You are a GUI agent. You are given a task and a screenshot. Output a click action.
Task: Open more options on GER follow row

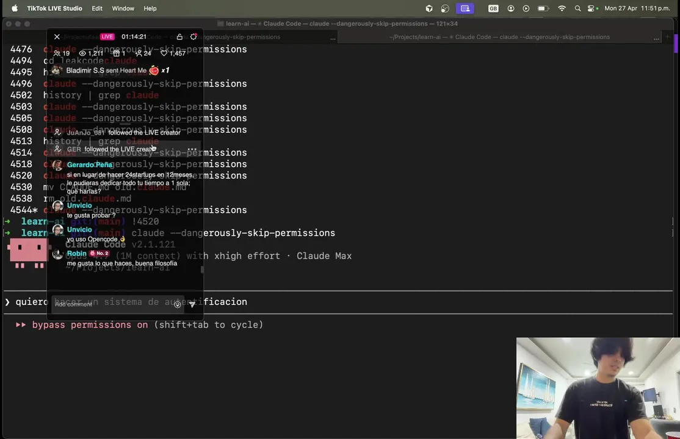pos(192,149)
